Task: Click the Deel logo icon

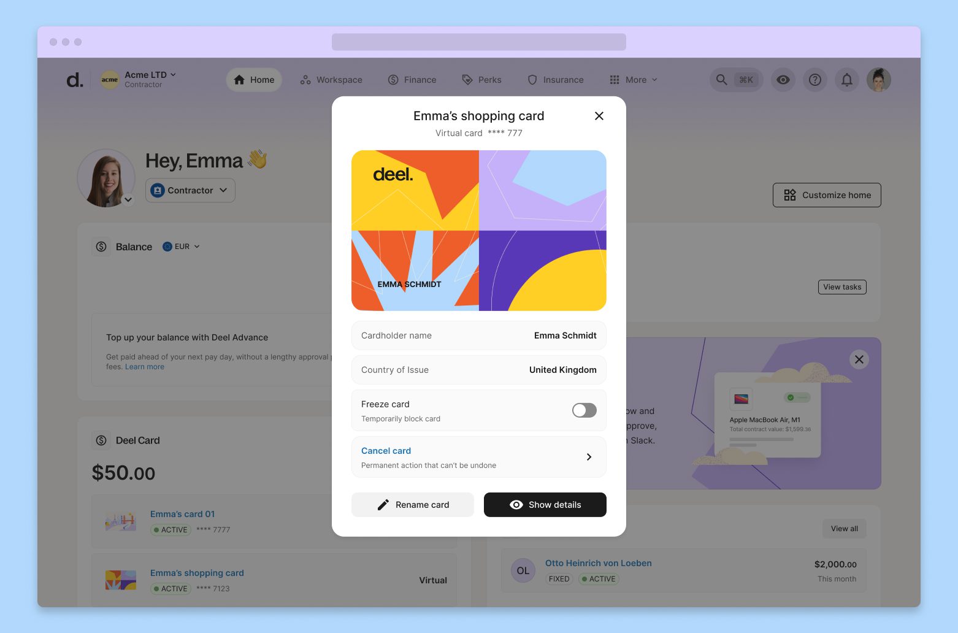Action: click(74, 80)
